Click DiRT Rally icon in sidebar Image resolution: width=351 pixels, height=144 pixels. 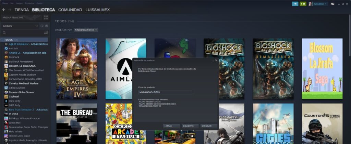[x=6, y=105]
